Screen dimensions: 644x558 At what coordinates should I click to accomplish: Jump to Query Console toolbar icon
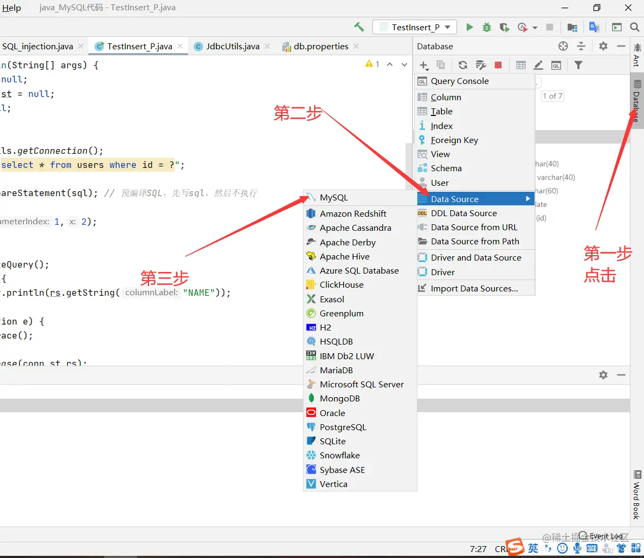[556, 66]
